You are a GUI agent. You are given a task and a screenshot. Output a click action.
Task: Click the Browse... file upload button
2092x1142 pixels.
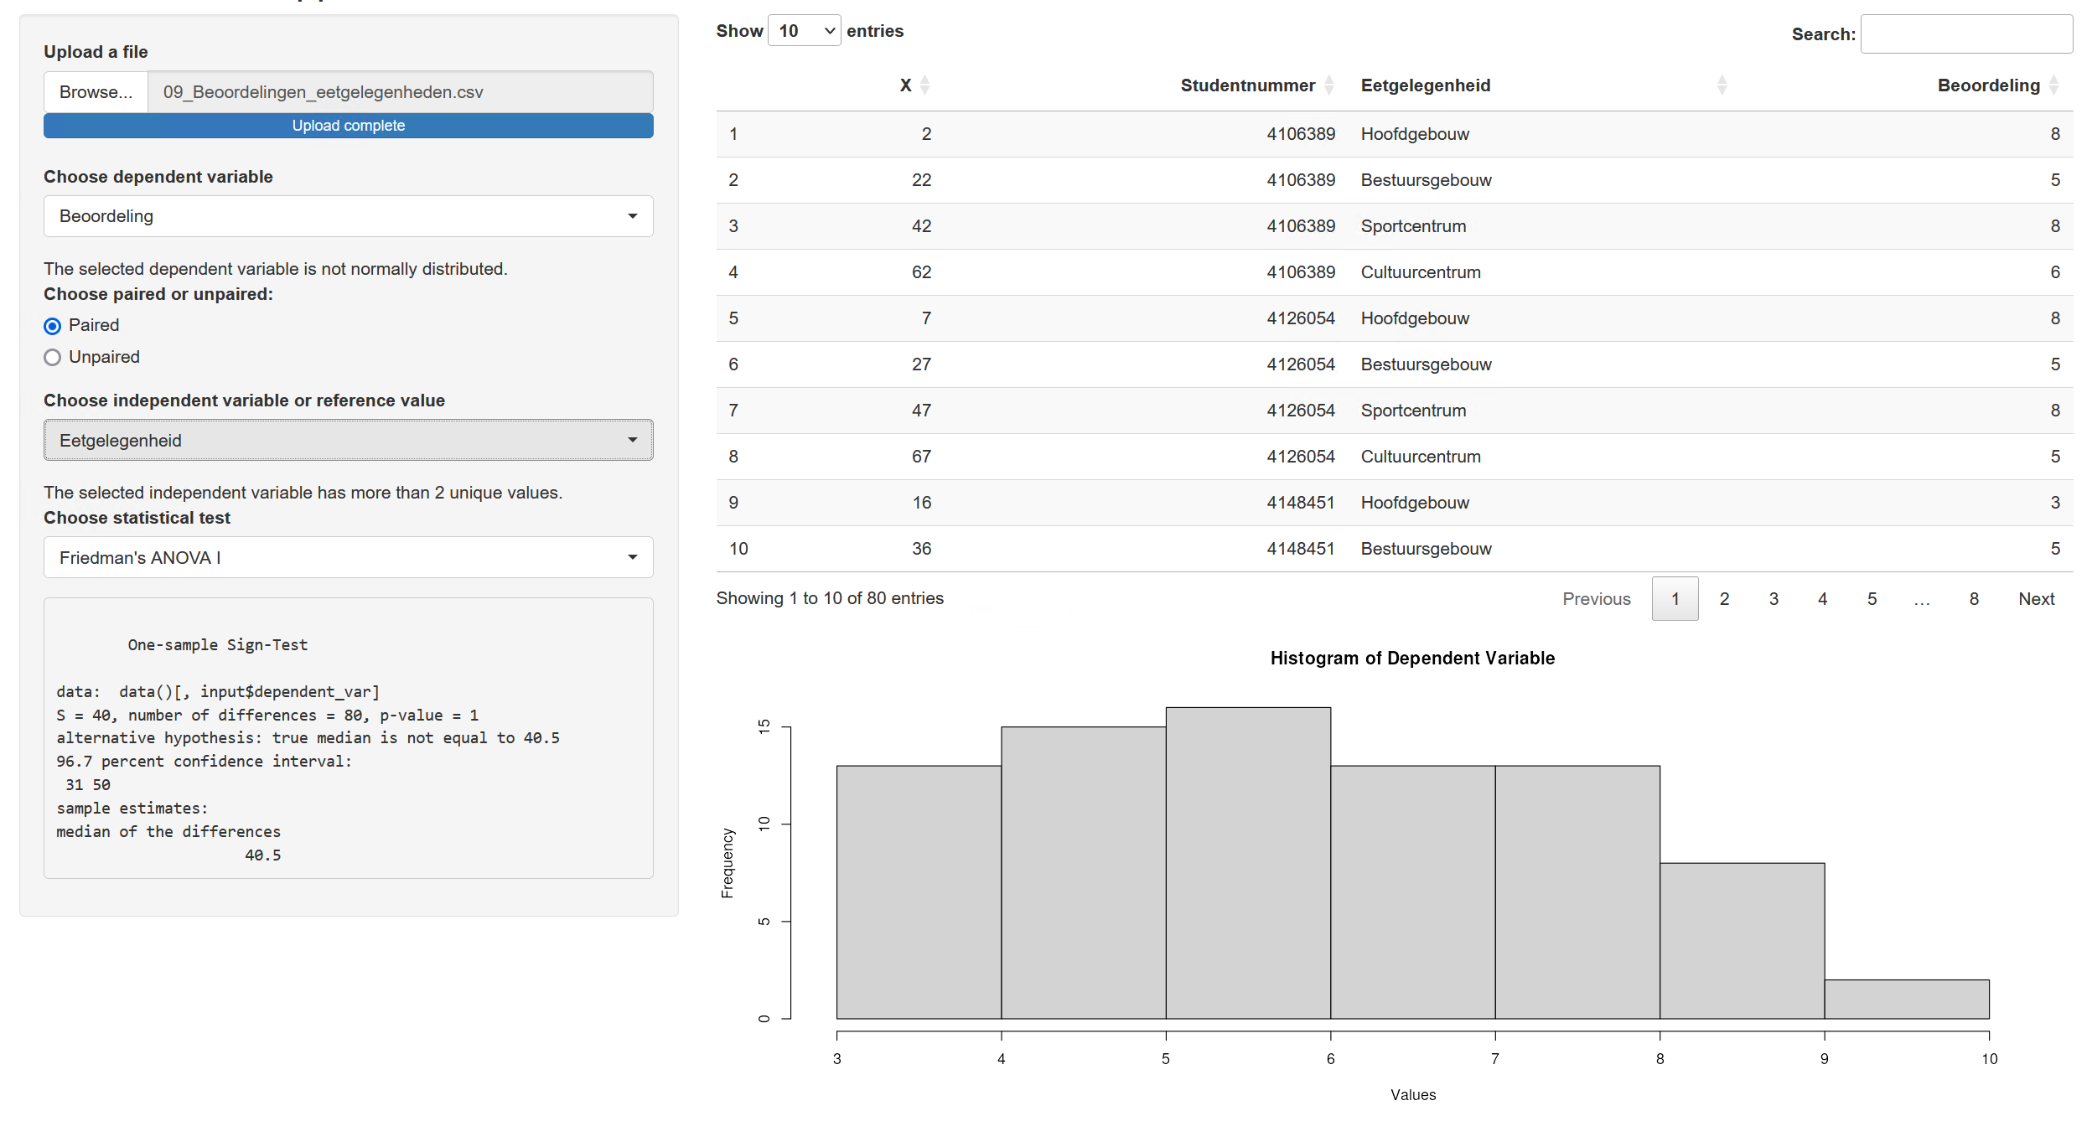coord(96,92)
